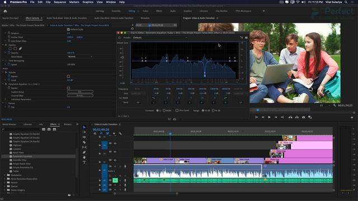The width and height of the screenshot is (358, 201).
Task: Switch to the Markers panel tab
Action: pos(68,124)
